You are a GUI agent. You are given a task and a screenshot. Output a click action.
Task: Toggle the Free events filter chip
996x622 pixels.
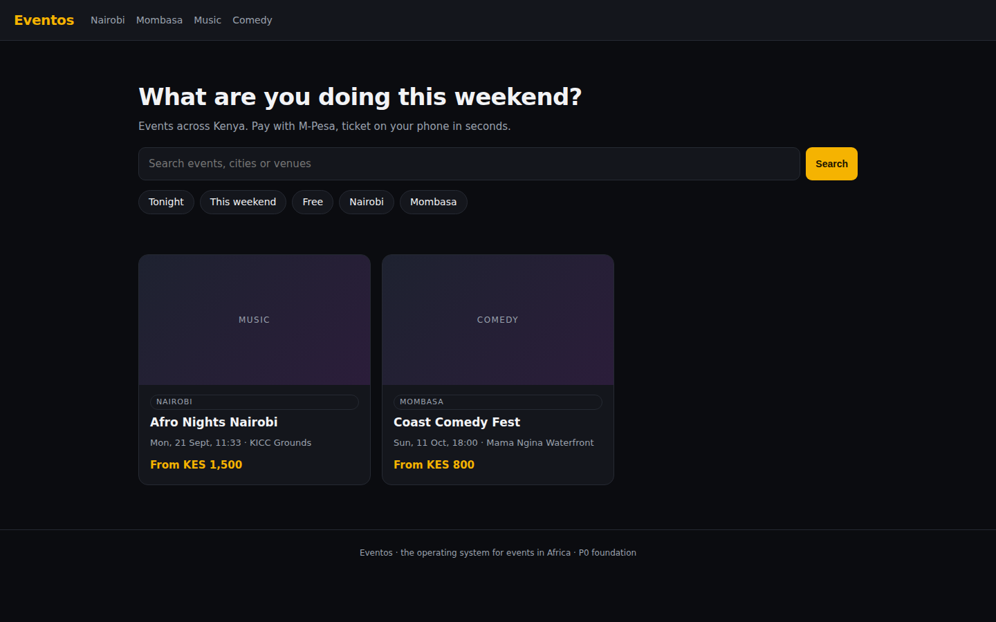click(313, 202)
